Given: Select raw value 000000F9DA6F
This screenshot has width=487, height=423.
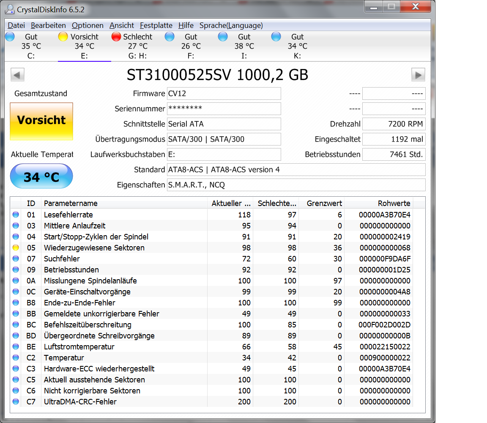Looking at the screenshot, I should (385, 258).
